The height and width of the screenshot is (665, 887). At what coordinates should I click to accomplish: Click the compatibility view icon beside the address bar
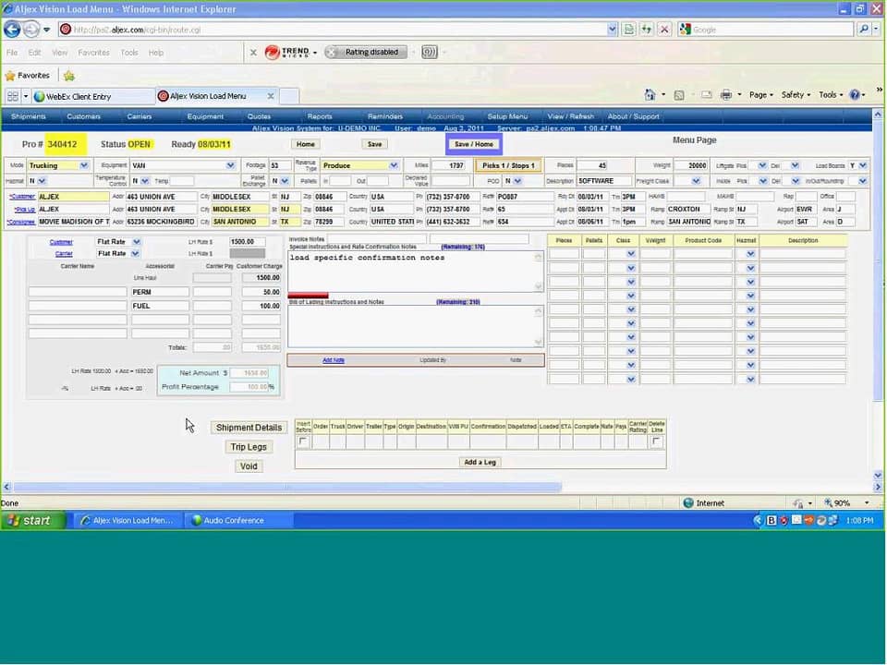tap(628, 30)
